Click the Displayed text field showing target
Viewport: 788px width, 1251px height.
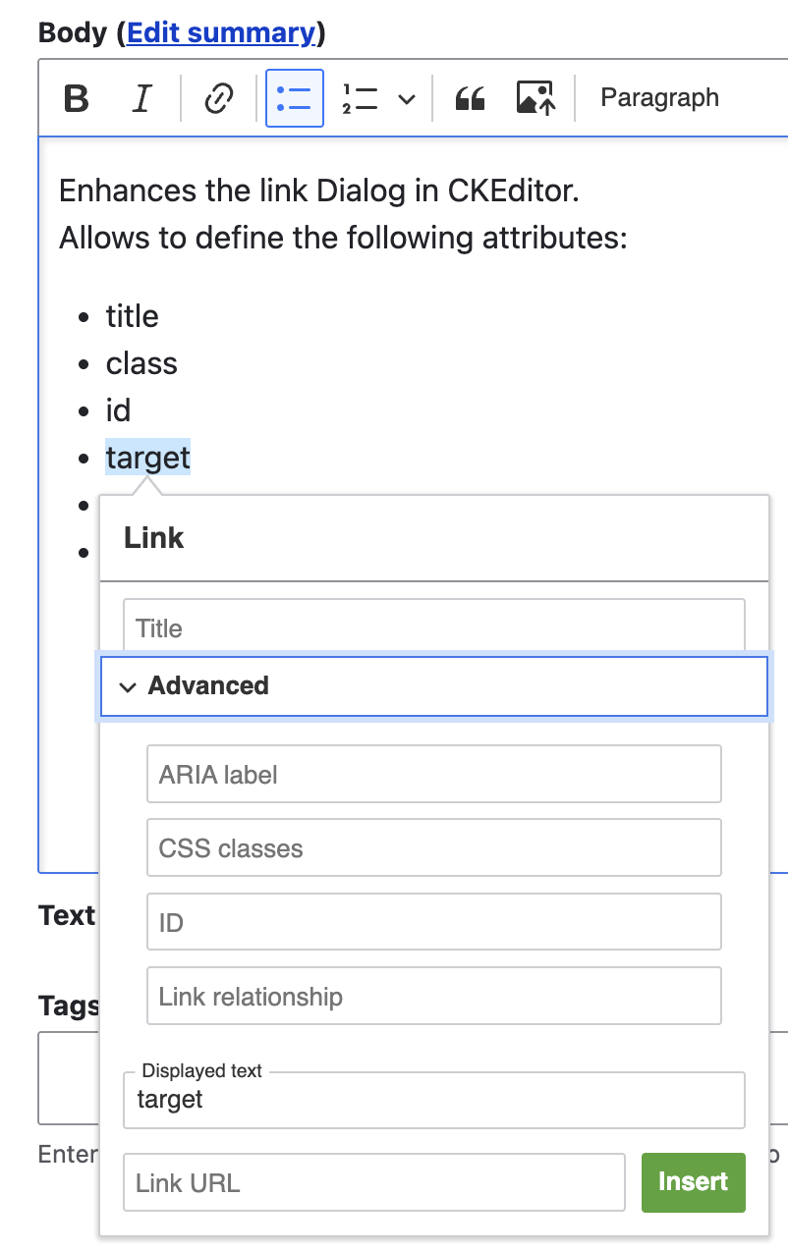click(432, 1100)
